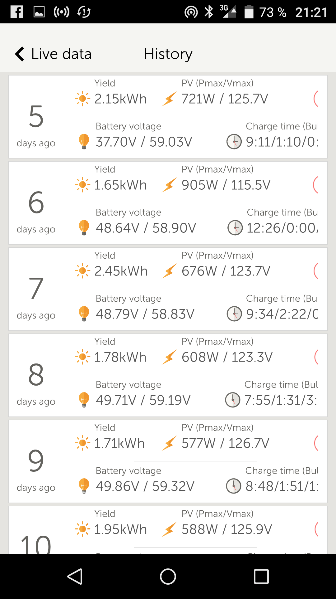336x599 pixels.
Task: Tap the 12:26/0:00 charge time value
Action: coord(282,228)
